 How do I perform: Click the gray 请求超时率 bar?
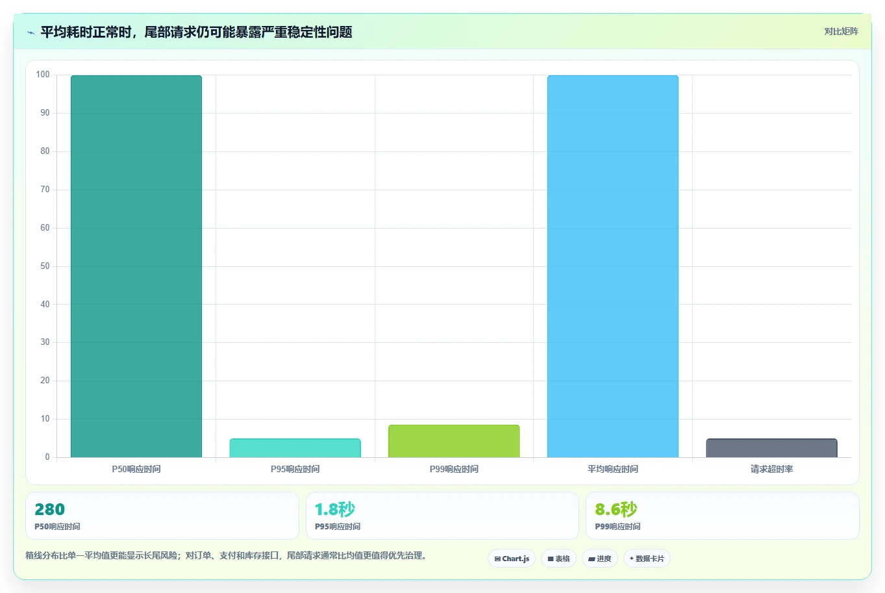[x=772, y=448]
